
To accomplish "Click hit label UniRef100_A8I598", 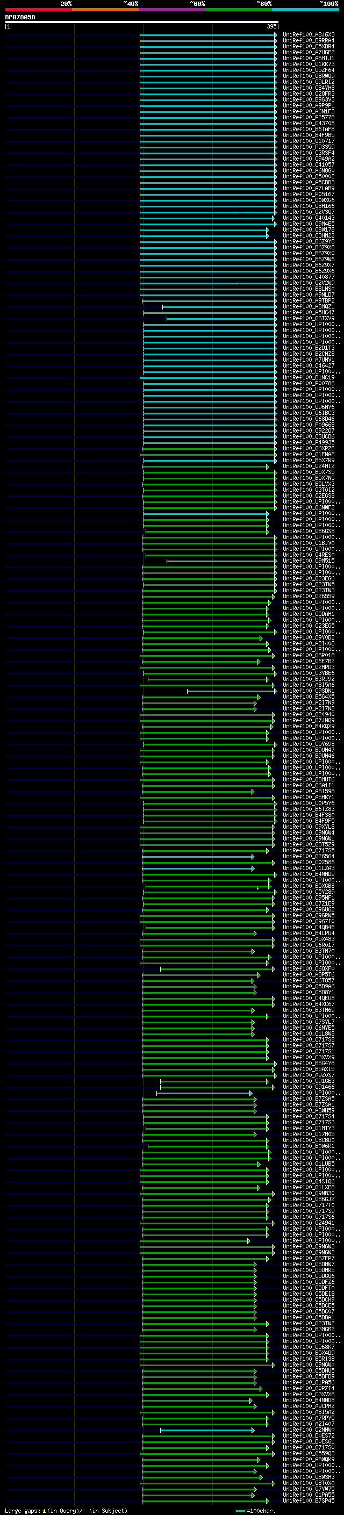I will point(309,792).
